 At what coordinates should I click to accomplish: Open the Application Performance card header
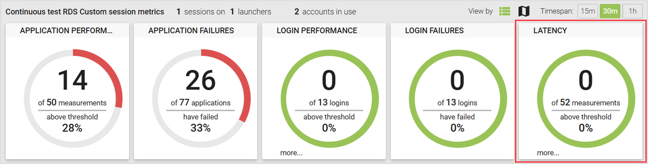coord(67,31)
